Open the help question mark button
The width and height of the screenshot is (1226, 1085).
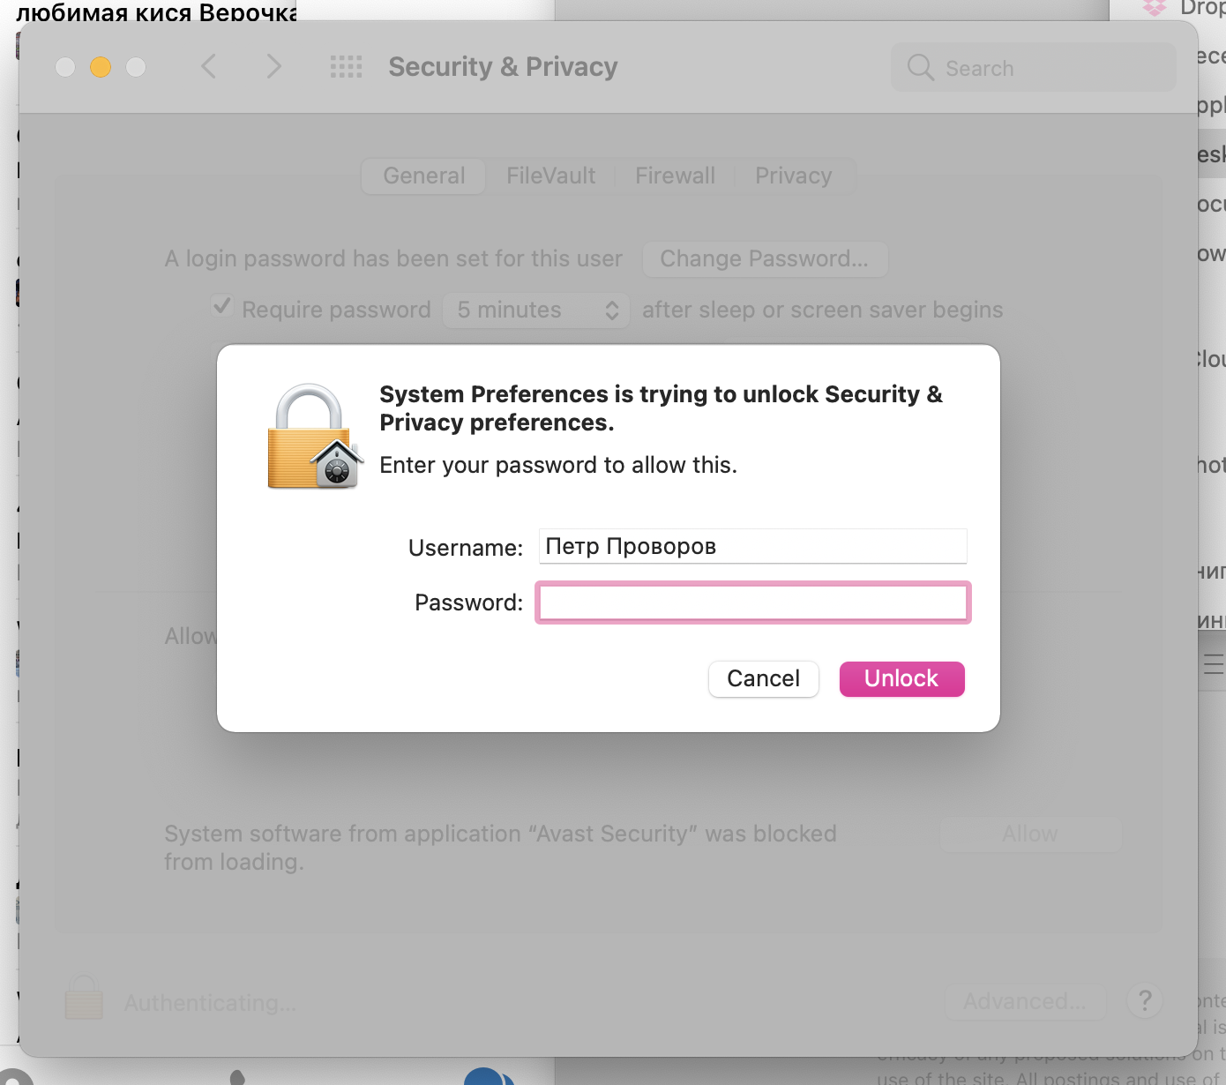[1144, 1001]
